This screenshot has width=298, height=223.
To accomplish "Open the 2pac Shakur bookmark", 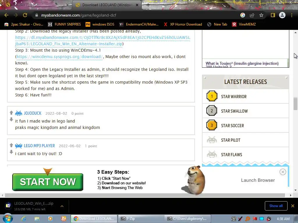I will tap(24, 24).
